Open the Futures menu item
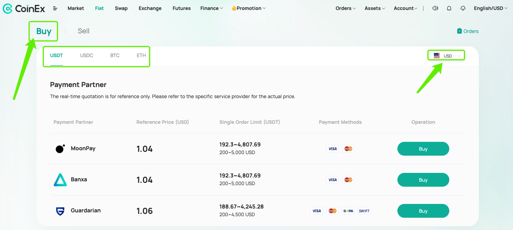The image size is (513, 230). [x=182, y=8]
